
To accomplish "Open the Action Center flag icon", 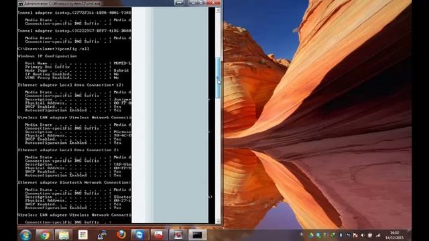I will click(x=355, y=235).
